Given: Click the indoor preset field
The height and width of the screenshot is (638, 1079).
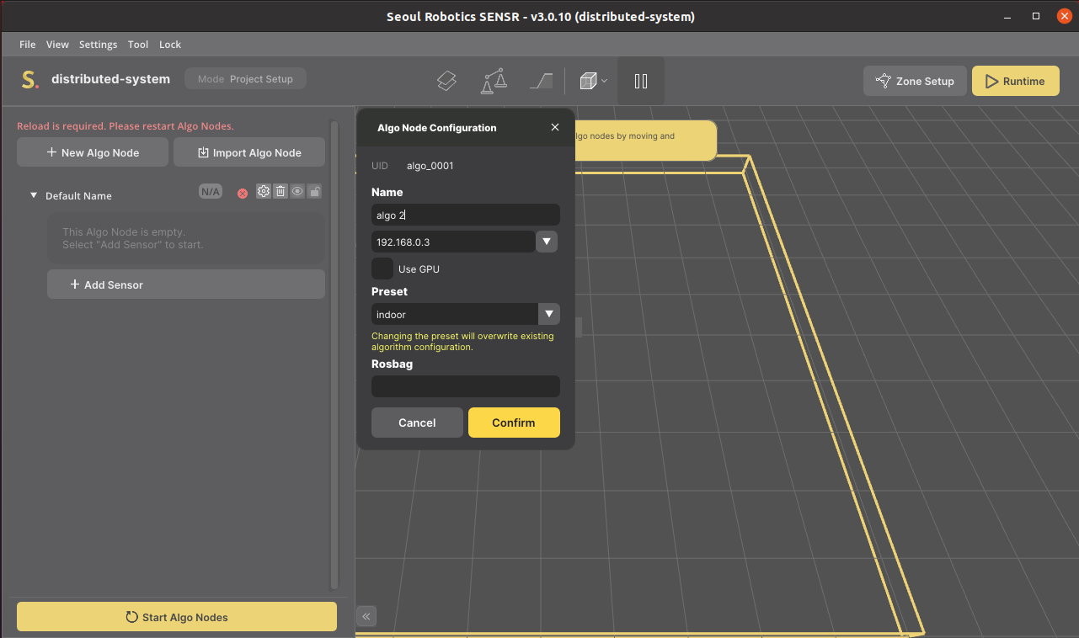Looking at the screenshot, I should (455, 314).
